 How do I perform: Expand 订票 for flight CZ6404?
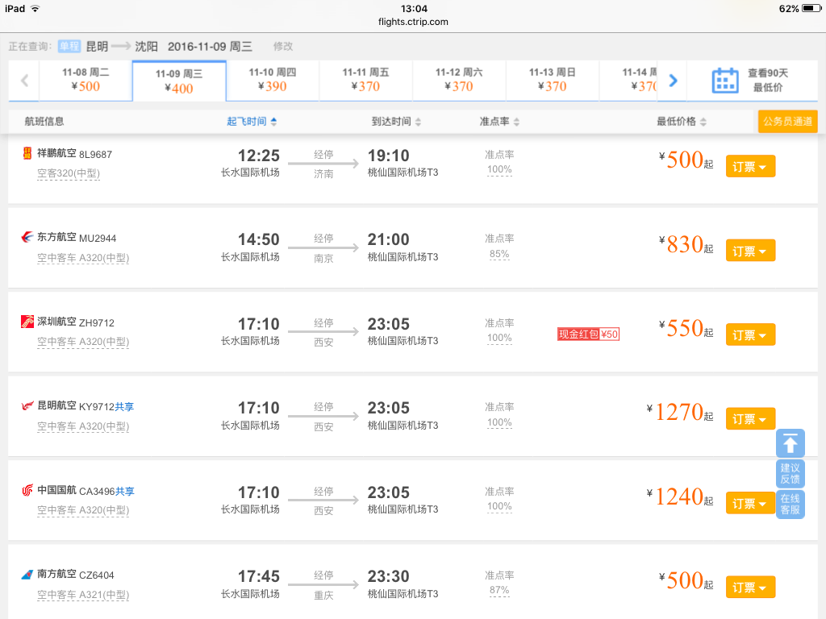click(750, 588)
